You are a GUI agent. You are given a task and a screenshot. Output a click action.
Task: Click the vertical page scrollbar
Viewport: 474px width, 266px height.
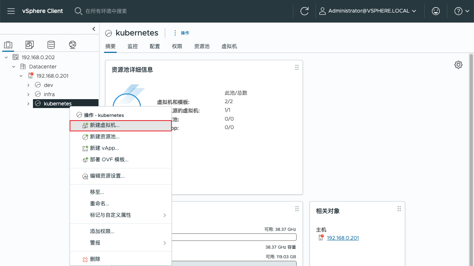(x=471, y=159)
